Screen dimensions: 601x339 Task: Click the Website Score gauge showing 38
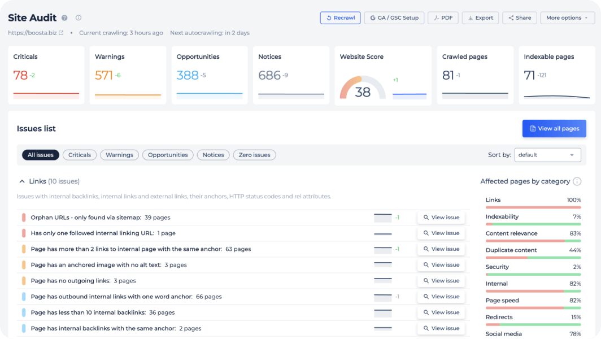point(363,88)
